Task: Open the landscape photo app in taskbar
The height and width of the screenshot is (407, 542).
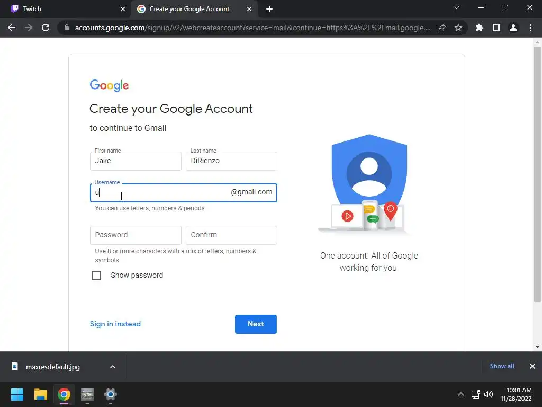Action: point(87,394)
